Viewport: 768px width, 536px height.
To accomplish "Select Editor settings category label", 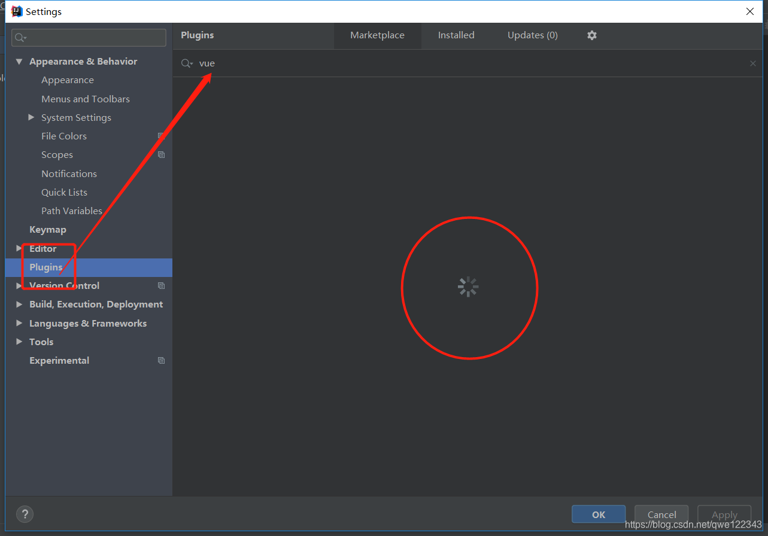I will 43,248.
